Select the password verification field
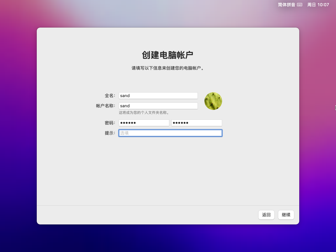Image resolution: width=336 pixels, height=252 pixels. [x=197, y=123]
